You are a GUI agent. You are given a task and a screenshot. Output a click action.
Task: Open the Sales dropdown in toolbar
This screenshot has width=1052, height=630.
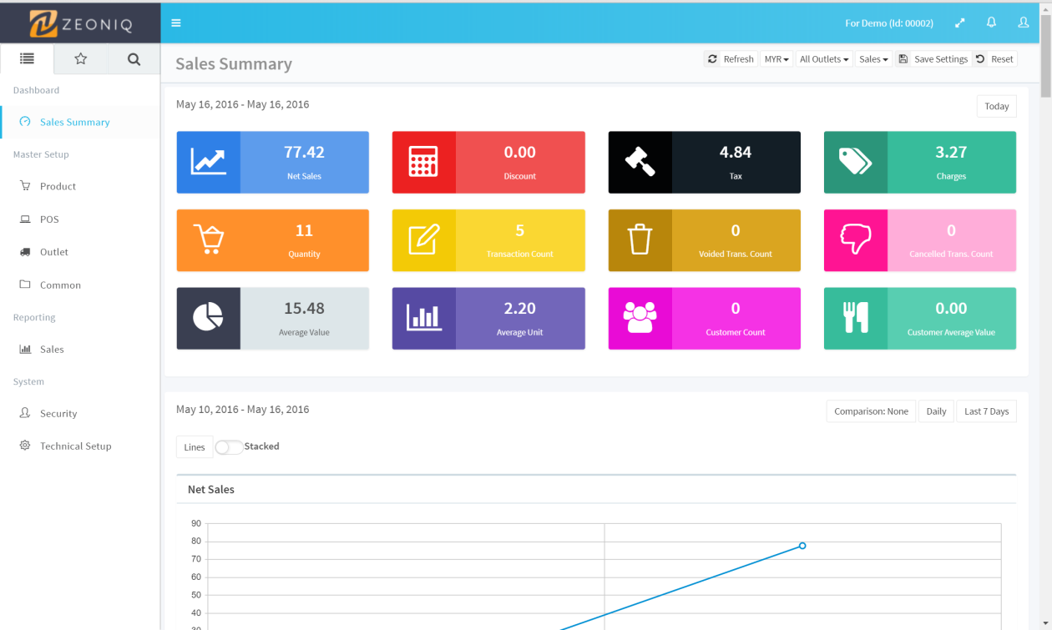coord(873,59)
